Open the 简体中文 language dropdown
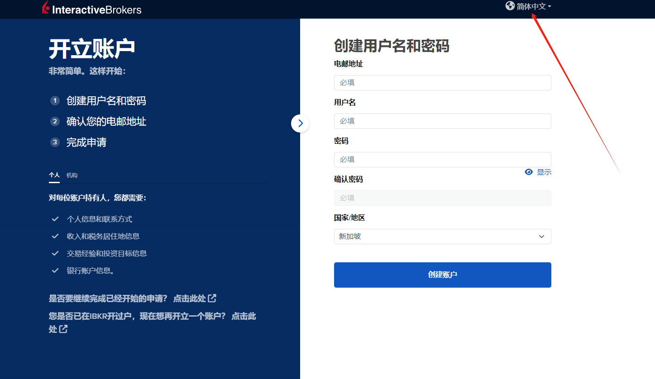The height and width of the screenshot is (379, 655). pyautogui.click(x=533, y=6)
